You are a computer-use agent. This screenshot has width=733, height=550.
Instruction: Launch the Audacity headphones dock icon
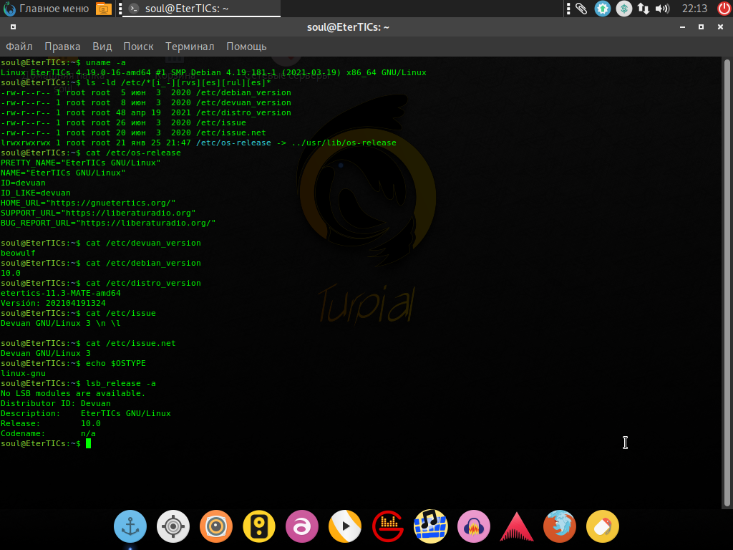tap(474, 526)
